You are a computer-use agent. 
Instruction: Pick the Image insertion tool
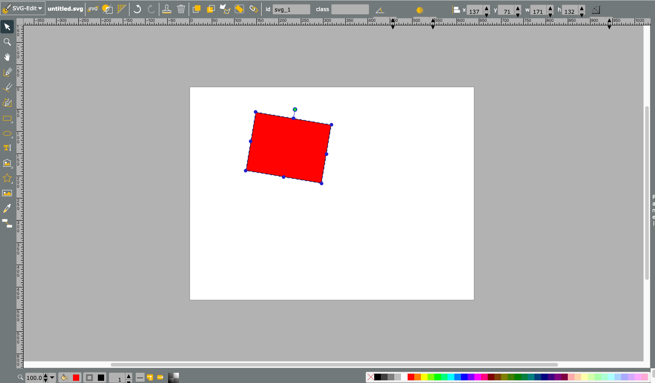[x=7, y=194]
